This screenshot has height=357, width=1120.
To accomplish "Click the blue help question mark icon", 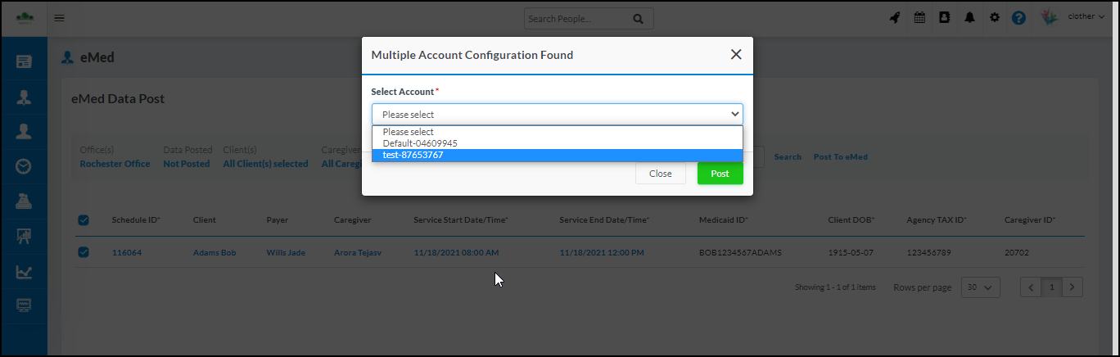I will (1018, 17).
